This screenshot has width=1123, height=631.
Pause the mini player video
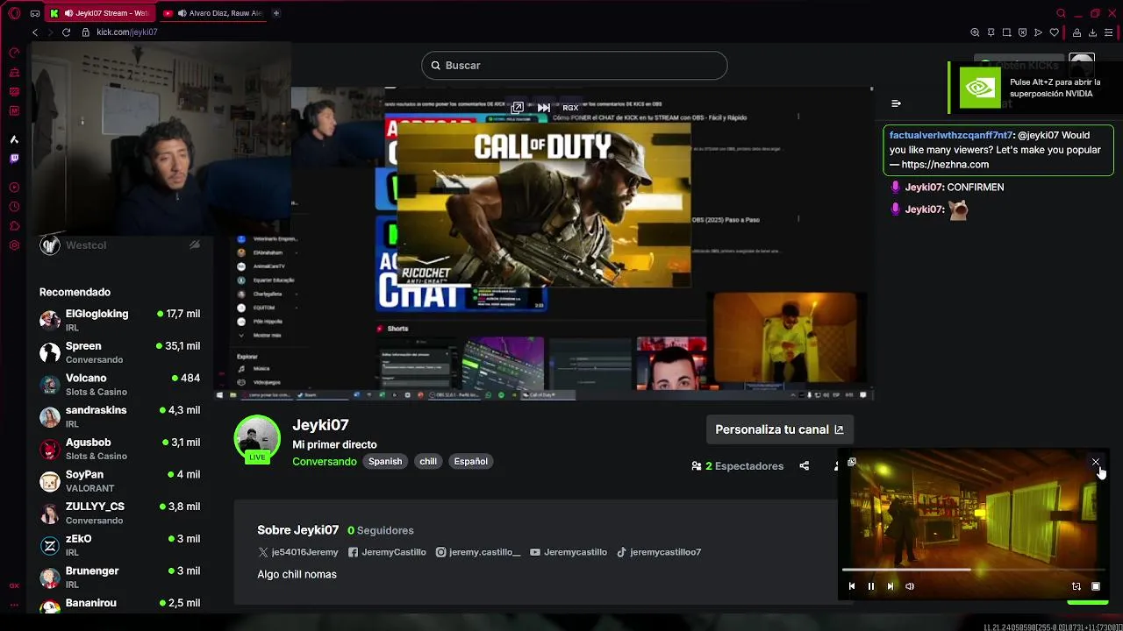870,586
